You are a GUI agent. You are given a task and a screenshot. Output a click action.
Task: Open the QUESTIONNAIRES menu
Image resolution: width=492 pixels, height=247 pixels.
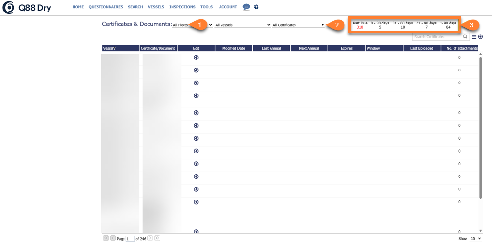(x=106, y=7)
